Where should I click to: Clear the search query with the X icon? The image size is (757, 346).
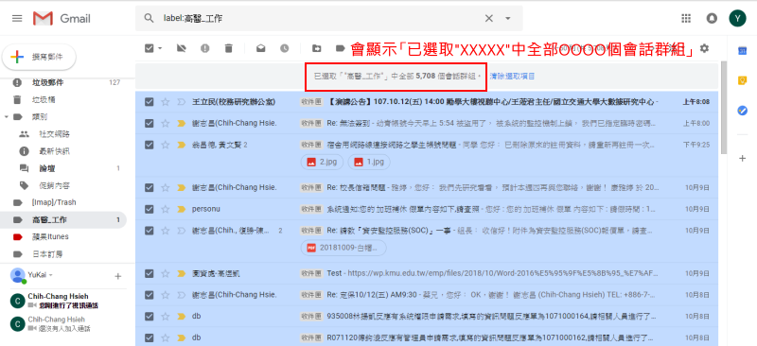click(x=489, y=18)
